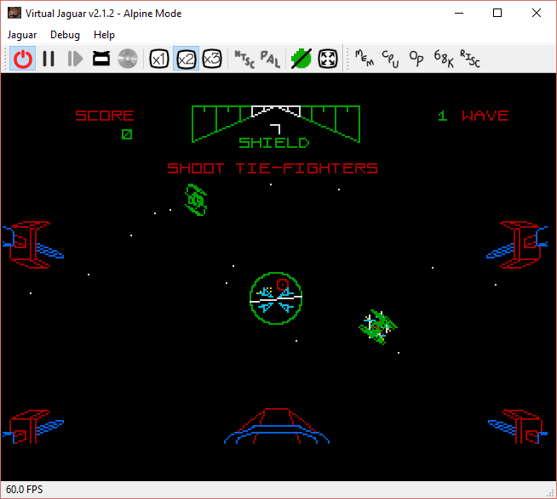Open the RISC disassembly browser
The image size is (557, 499).
[469, 59]
